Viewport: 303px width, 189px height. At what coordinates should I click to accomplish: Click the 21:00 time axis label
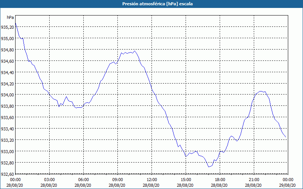[x=254, y=180]
